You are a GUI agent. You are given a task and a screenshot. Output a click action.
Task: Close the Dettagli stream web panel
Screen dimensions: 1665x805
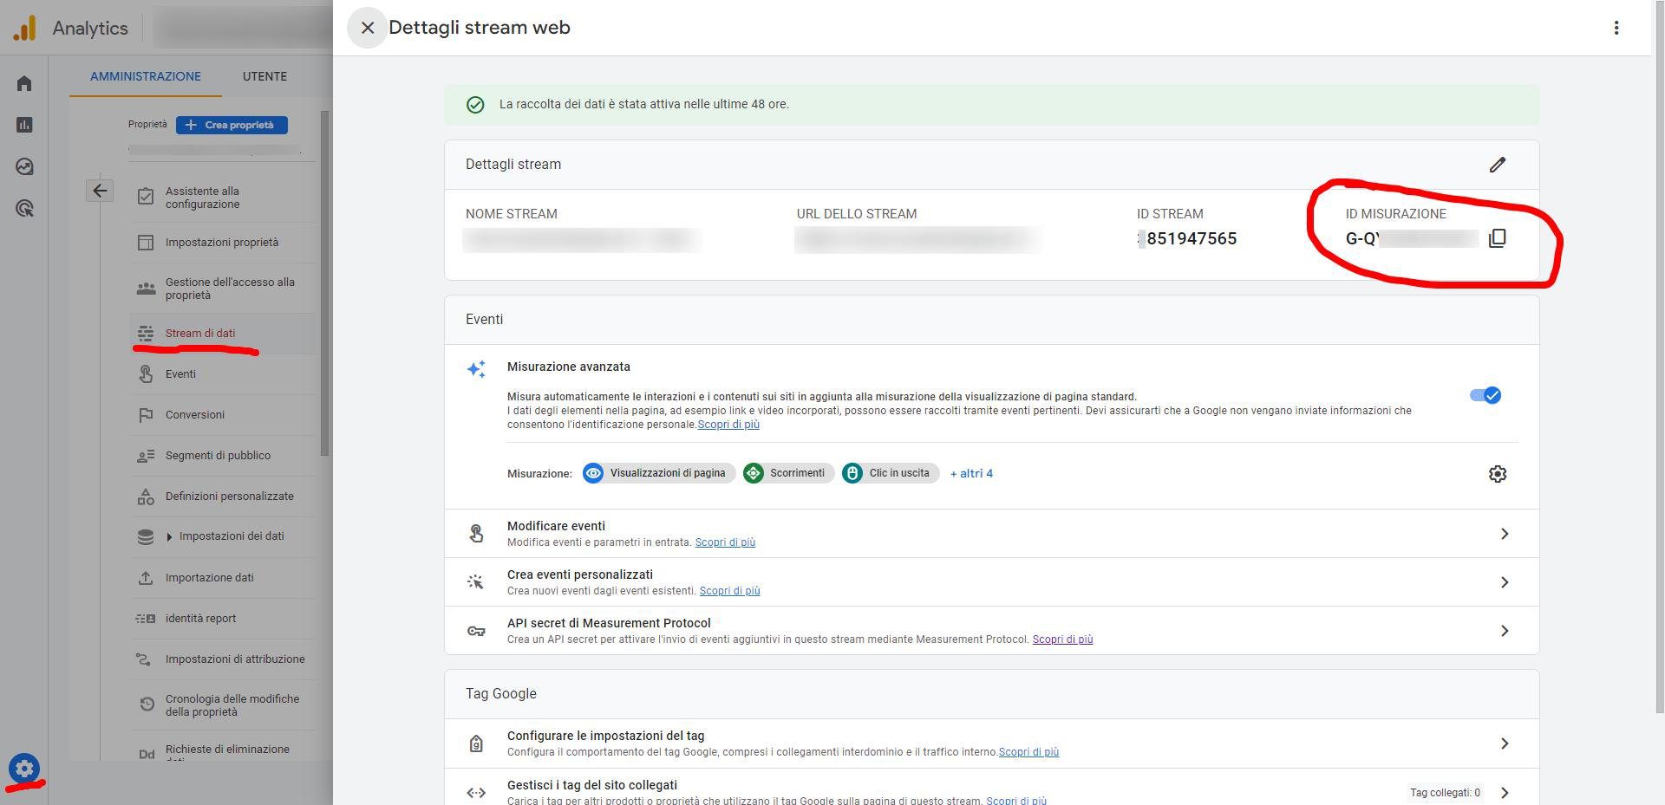367,28
